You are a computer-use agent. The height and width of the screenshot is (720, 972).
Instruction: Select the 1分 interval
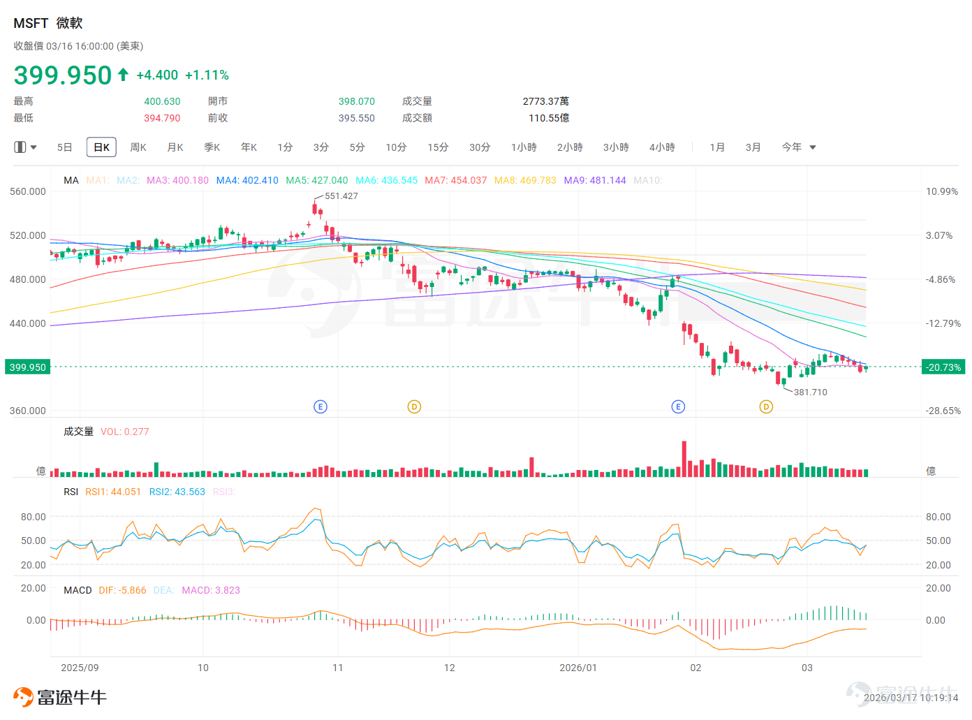(x=285, y=147)
